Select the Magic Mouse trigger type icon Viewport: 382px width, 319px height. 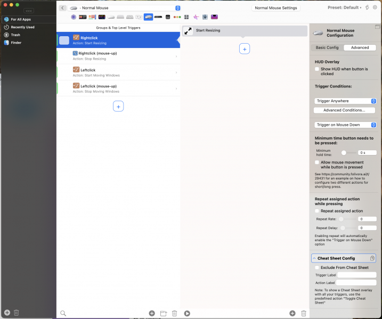(111, 17)
